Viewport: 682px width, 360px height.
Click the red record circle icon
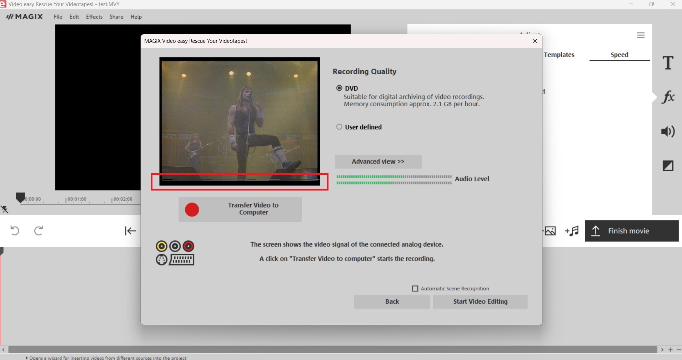[x=192, y=210]
